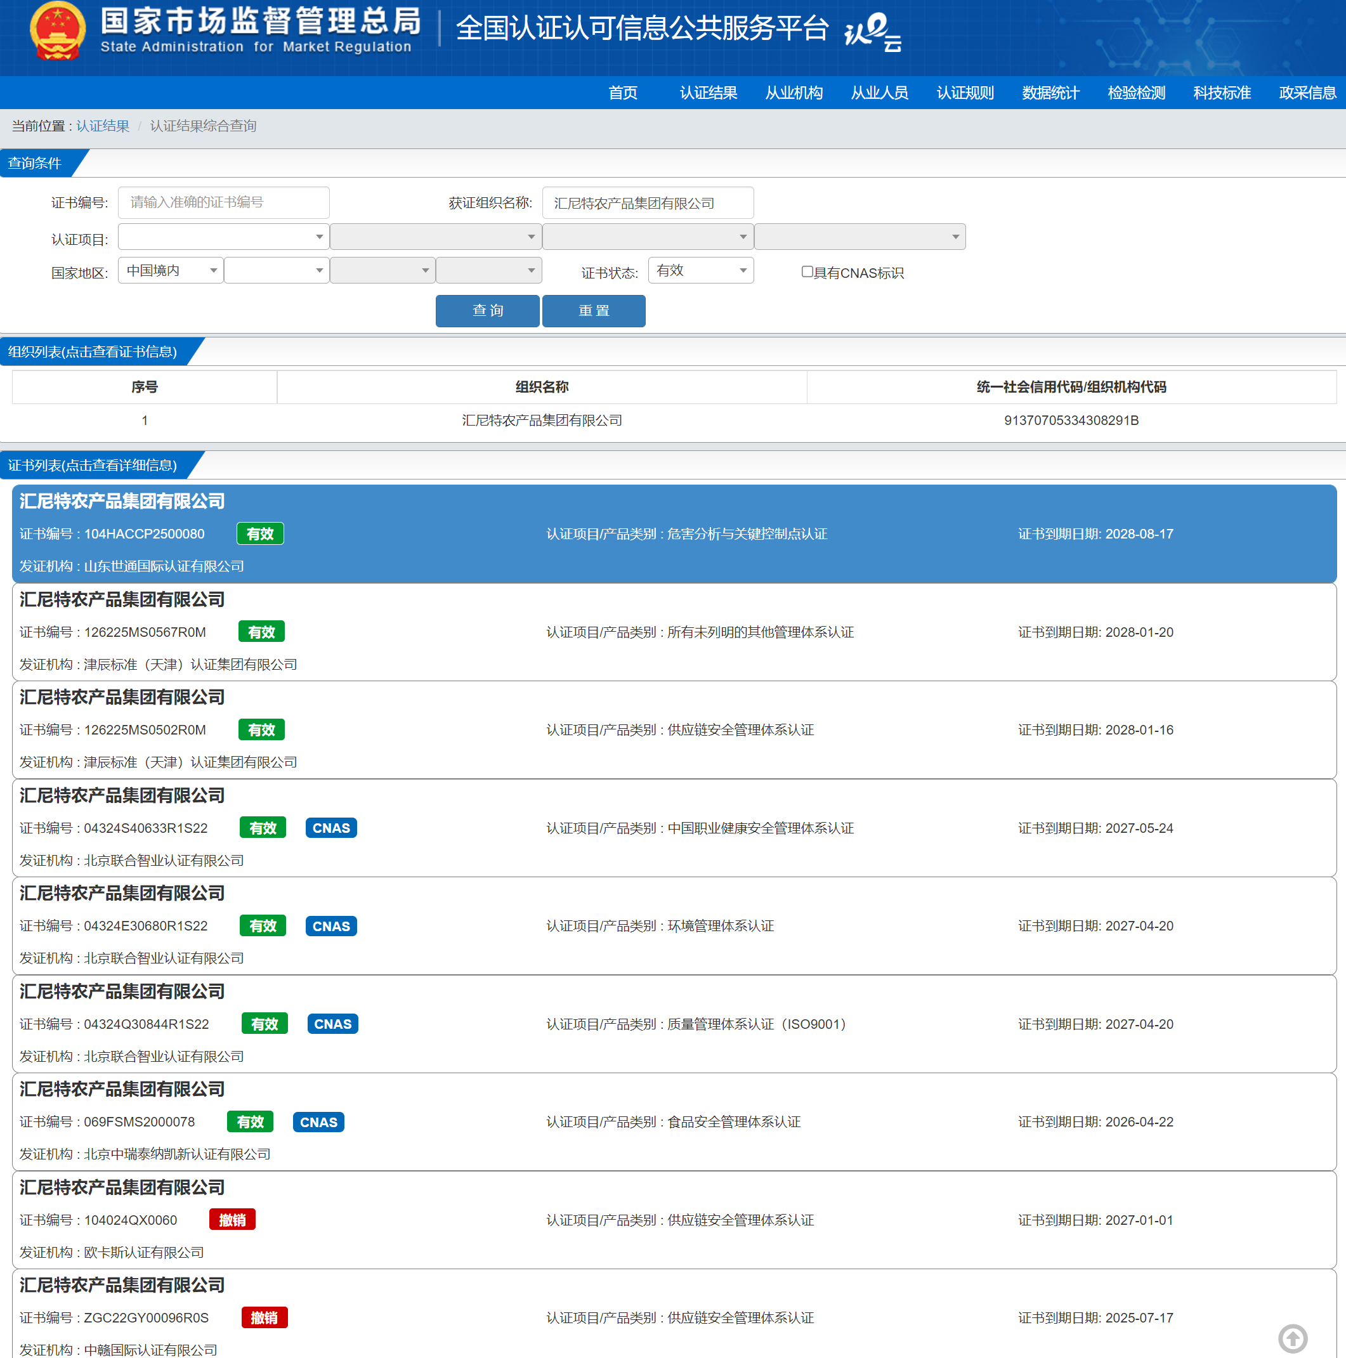The image size is (1346, 1358).
Task: Focus the 证书编号 input field
Action: pyautogui.click(x=223, y=202)
